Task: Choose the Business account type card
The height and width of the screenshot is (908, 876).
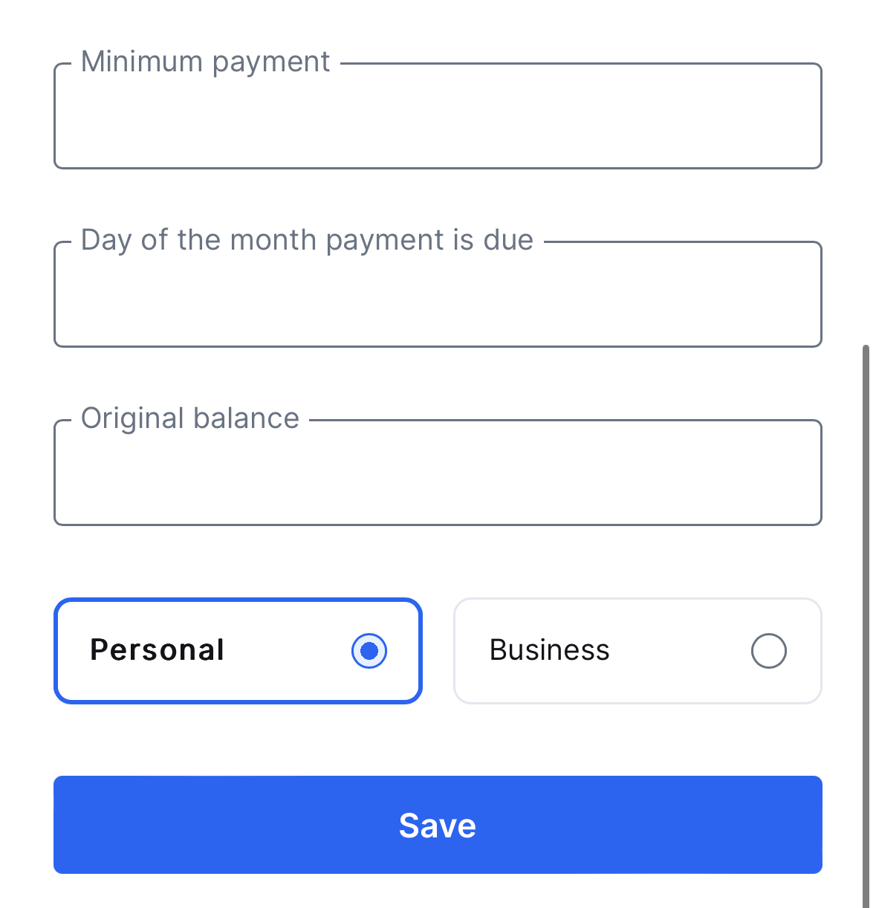Action: (637, 651)
